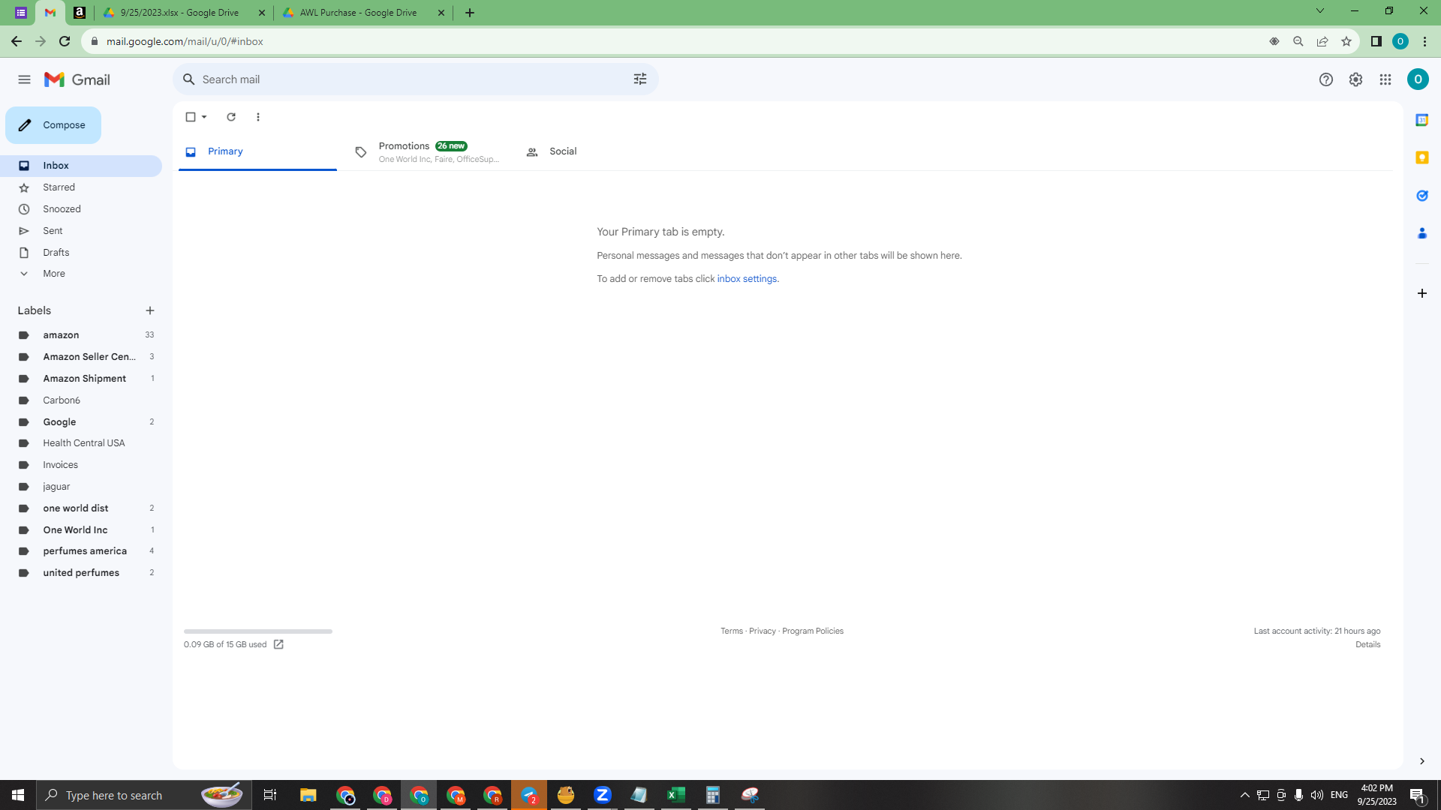
Task: Open Google Account avatar in Gmail
Action: [x=1418, y=79]
